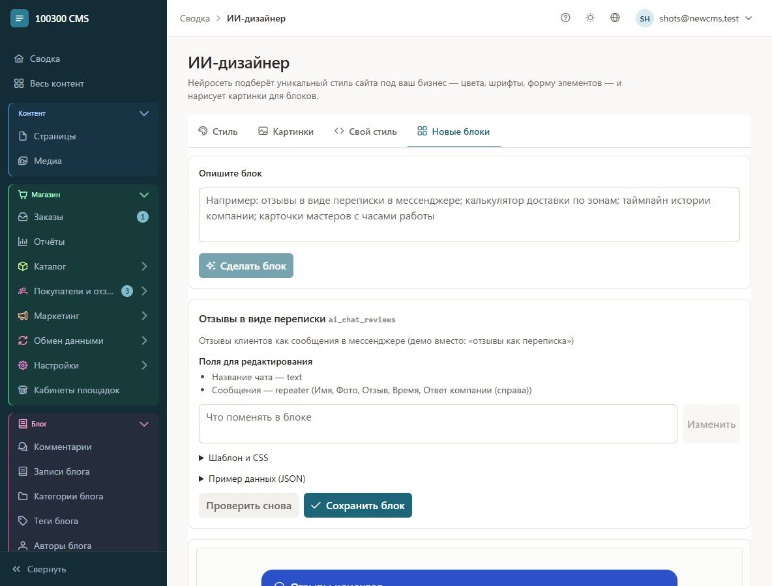Screen dimensions: 772x586
Task: Collapse the Магазин section chevron
Action: (143, 195)
